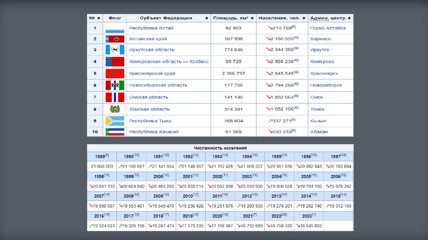Open the Кемеровская область — Кузбасс link
This screenshot has height=240, width=428.
pos(168,61)
